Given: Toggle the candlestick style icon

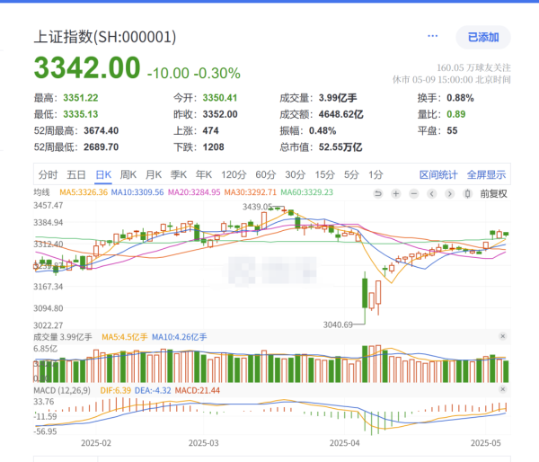Looking at the screenshot, I should [x=467, y=193].
